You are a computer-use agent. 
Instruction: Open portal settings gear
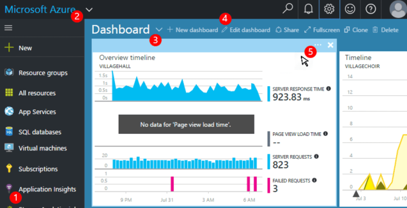click(329, 10)
